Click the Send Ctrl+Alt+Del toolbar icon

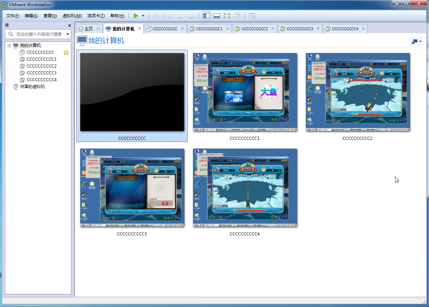[156, 16]
